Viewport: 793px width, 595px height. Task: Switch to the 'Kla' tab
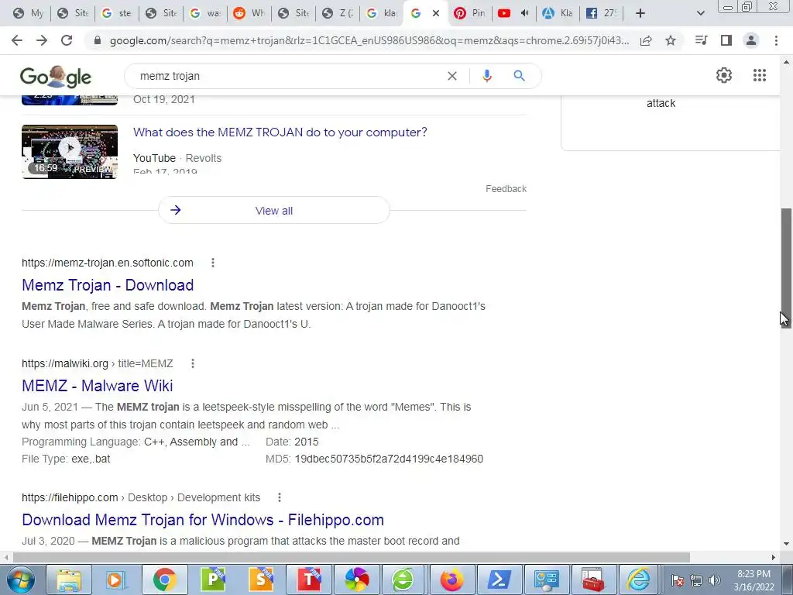click(x=558, y=13)
